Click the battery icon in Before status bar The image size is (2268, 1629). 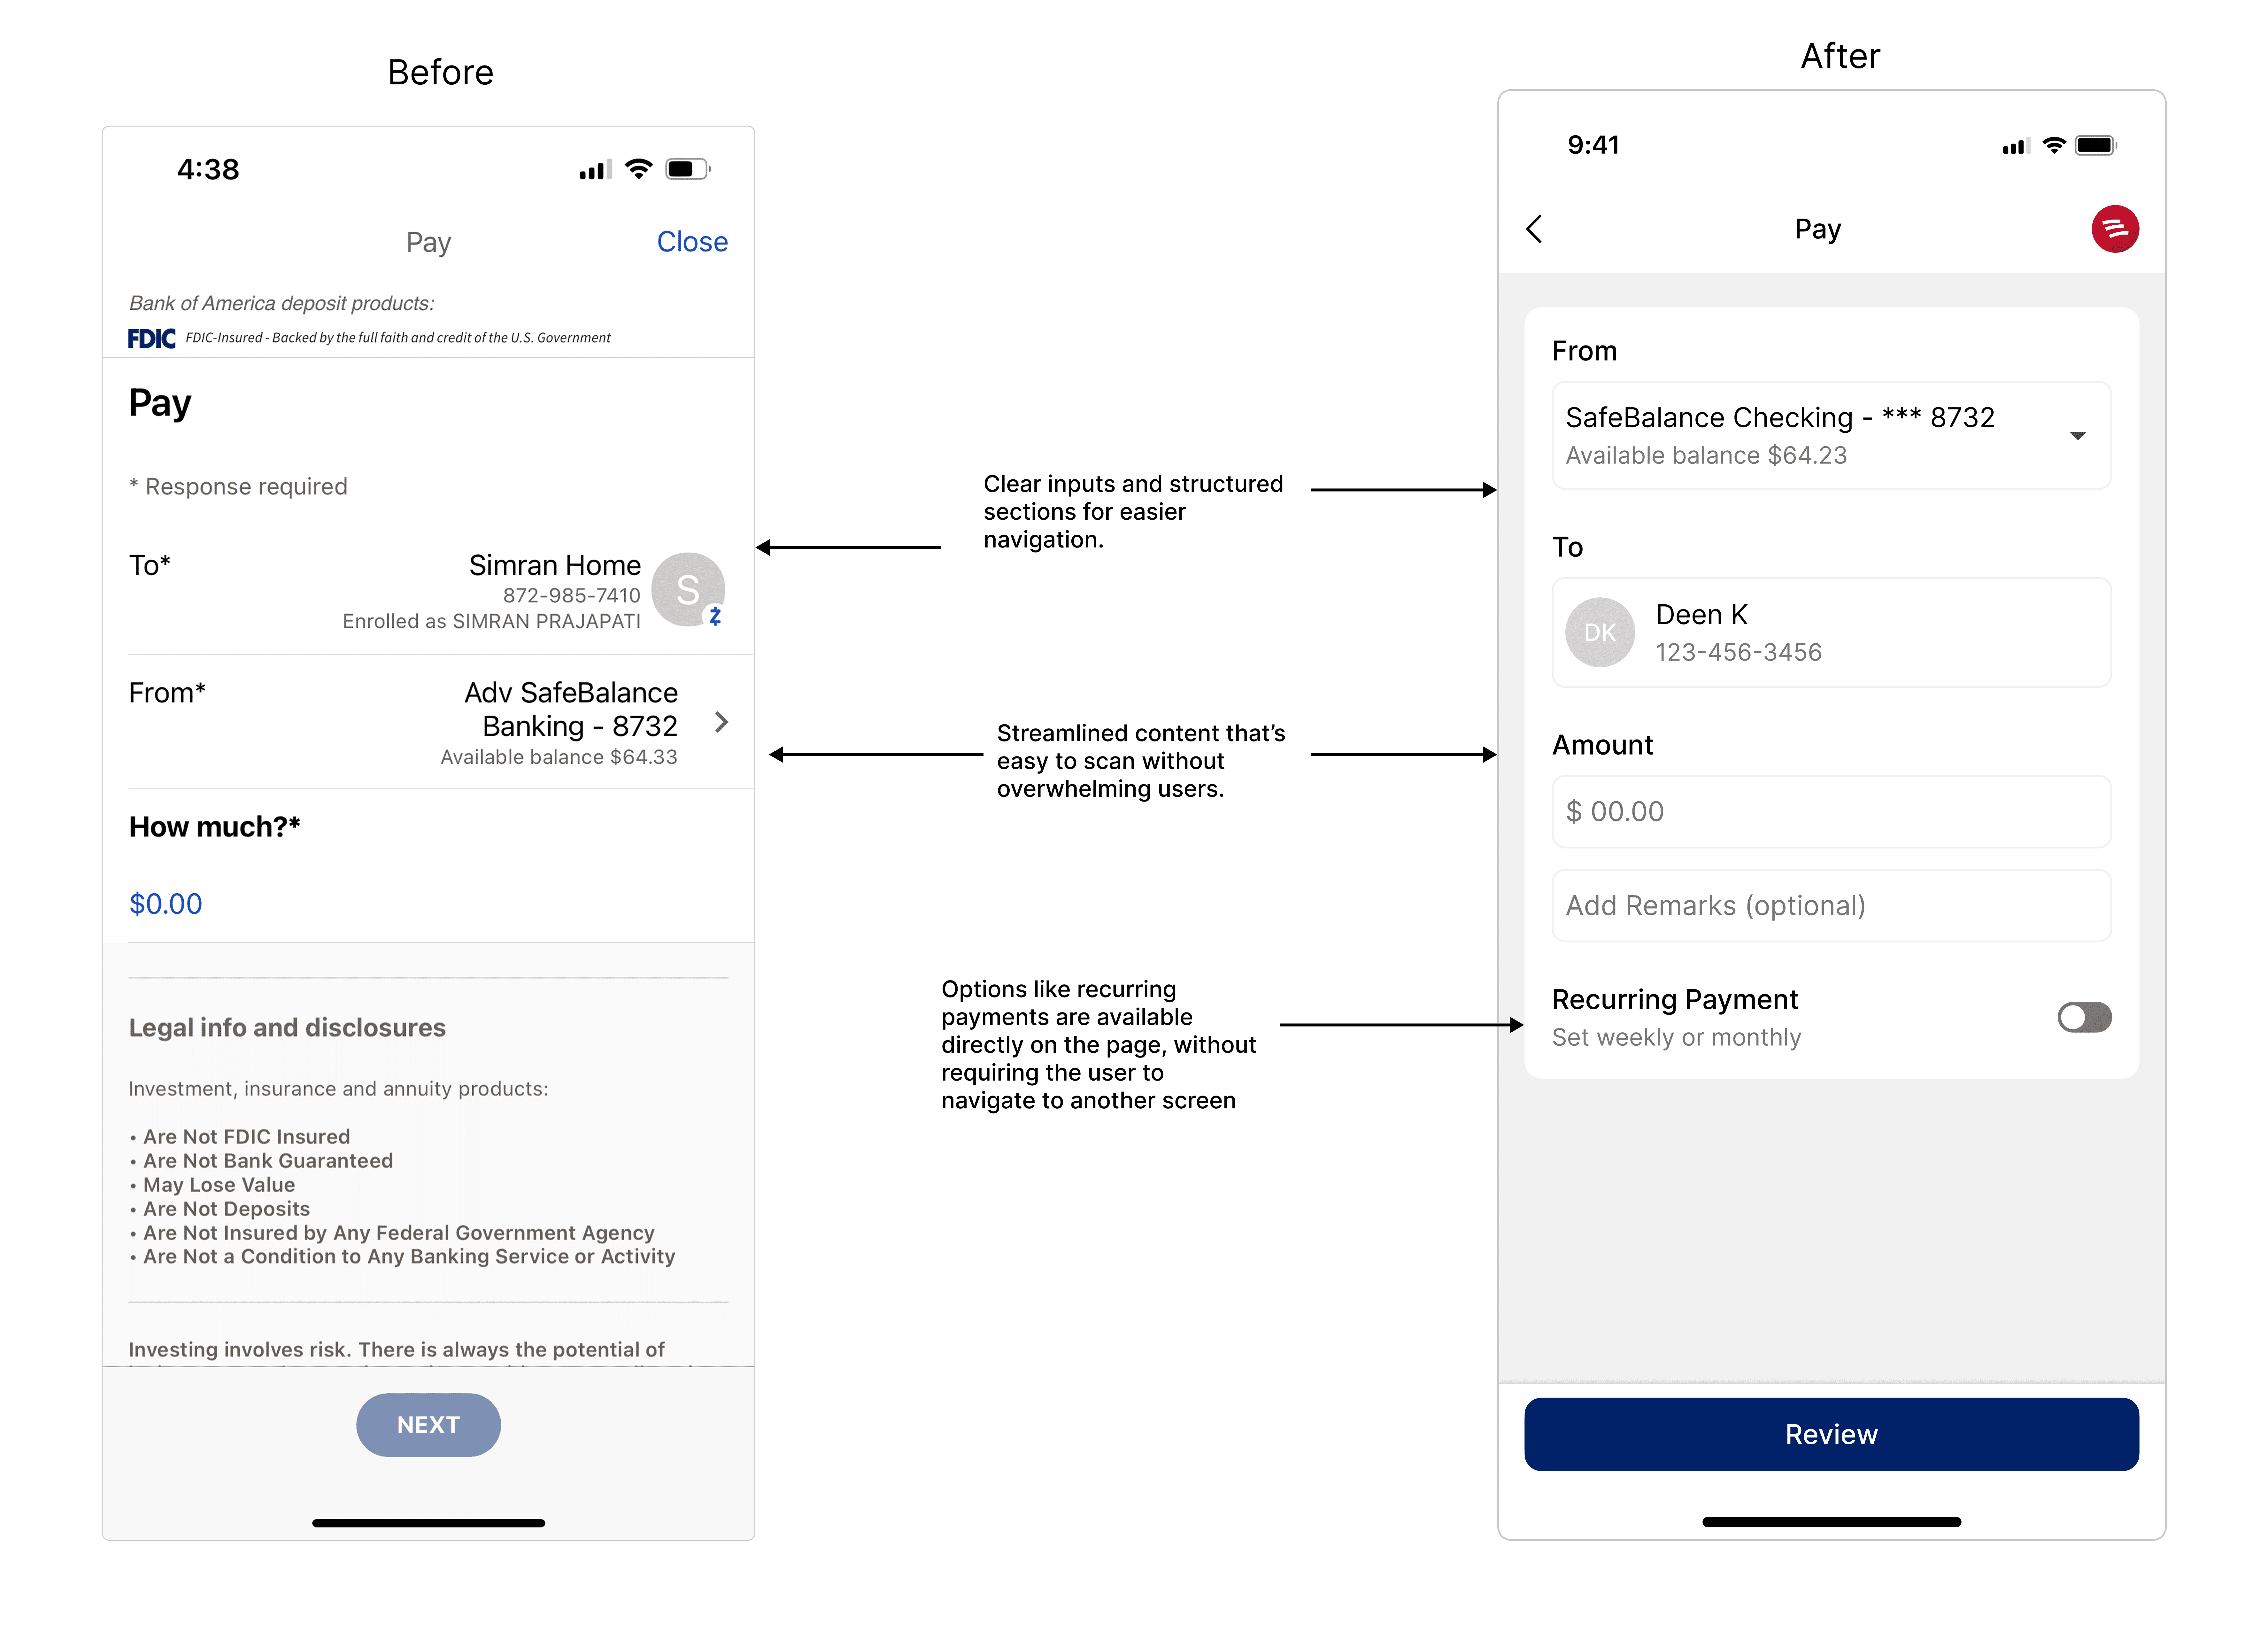[687, 169]
